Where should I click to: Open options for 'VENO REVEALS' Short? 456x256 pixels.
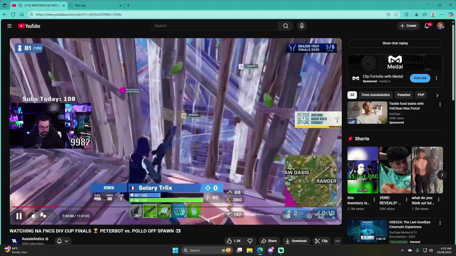(x=406, y=200)
